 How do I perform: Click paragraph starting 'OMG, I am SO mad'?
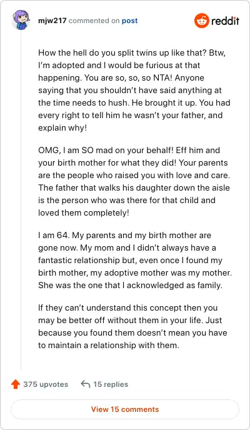point(134,181)
